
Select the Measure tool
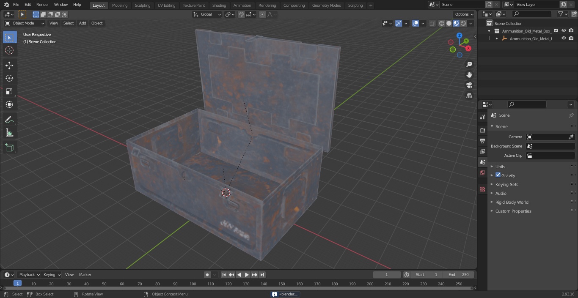(x=9, y=133)
